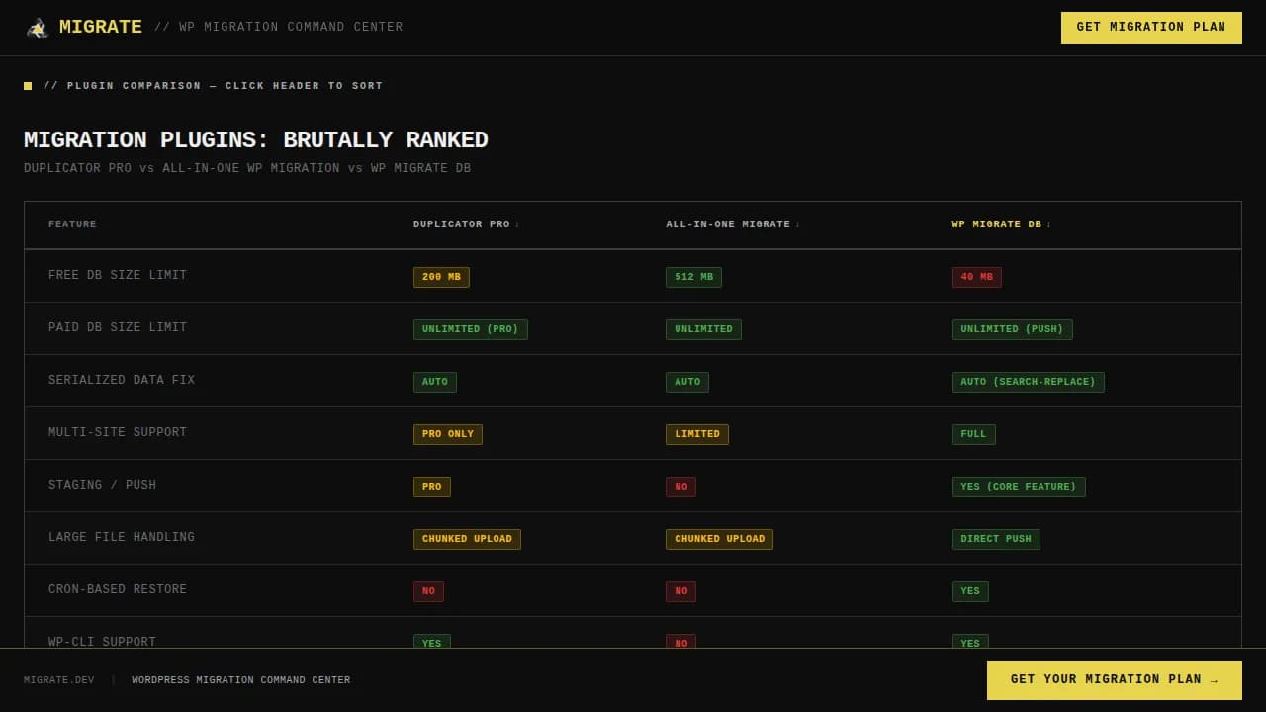Select the MULTI-SITE SUPPORT row label
The width and height of the screenshot is (1266, 712).
click(118, 432)
